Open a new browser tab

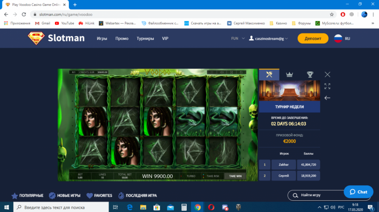pos(75,5)
